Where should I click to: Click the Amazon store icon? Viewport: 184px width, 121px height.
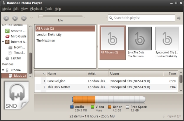click(7, 31)
